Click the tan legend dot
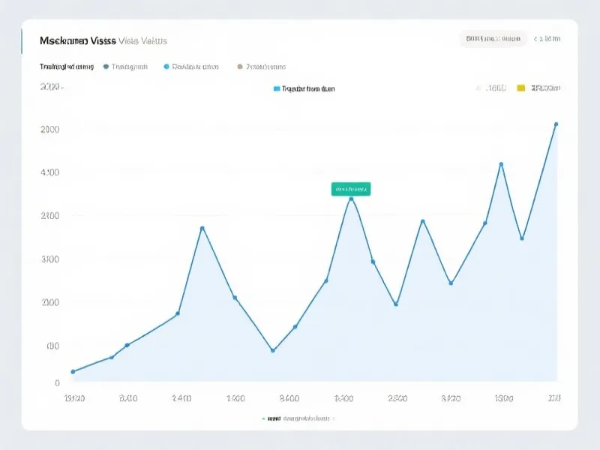600x450 pixels. [x=240, y=67]
